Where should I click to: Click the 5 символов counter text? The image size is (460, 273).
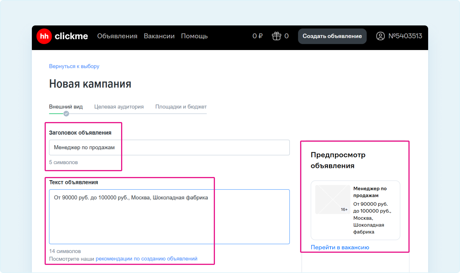coord(63,162)
